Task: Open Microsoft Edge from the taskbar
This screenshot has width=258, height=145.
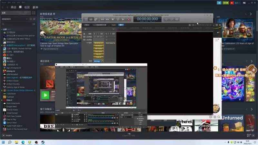Action: [23, 142]
